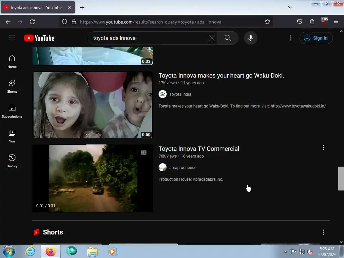Click the playing Innova commercial preview thumbnail

[x=93, y=178]
